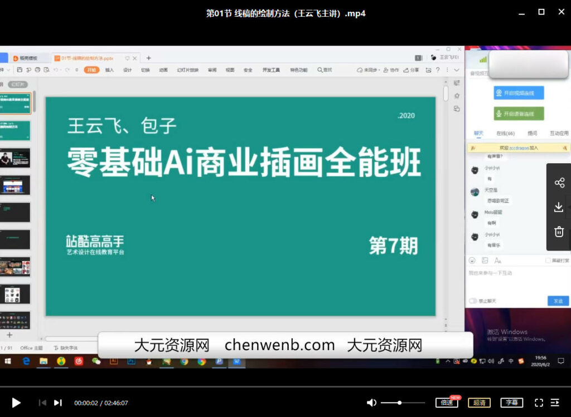The width and height of the screenshot is (571, 417).
Task: Add a new slide with plus button
Action: (9, 335)
